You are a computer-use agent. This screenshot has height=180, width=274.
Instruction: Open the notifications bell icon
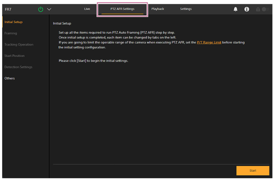point(236,9)
